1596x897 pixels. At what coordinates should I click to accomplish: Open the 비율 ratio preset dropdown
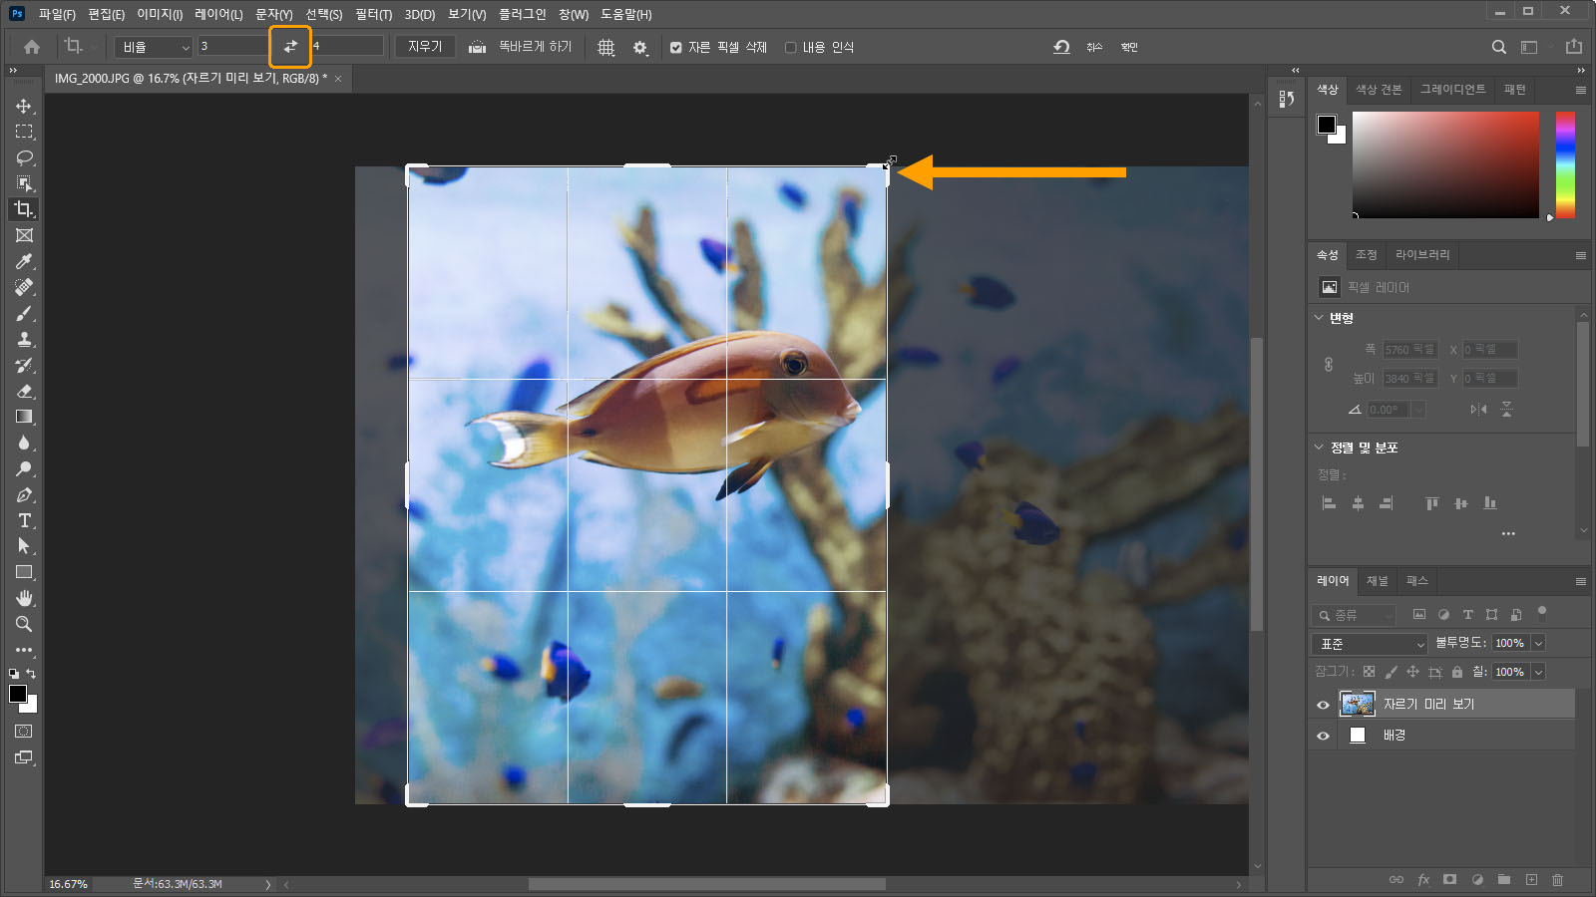point(153,47)
